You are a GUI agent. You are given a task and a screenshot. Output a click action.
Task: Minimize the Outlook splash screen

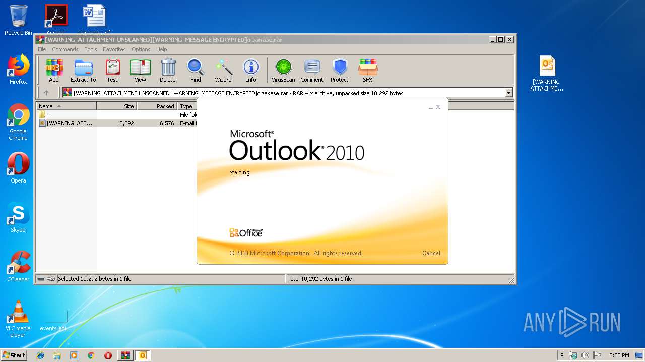pyautogui.click(x=431, y=107)
